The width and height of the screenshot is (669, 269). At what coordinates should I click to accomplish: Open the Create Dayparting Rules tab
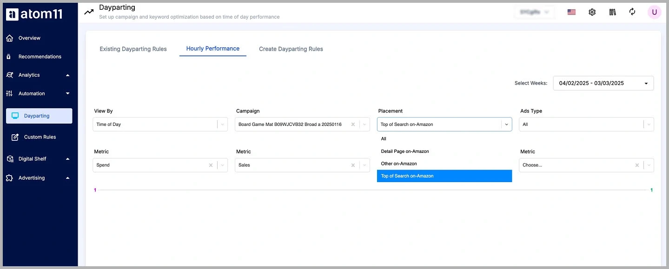(x=291, y=49)
